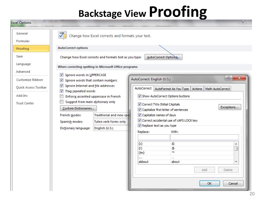Open Trust Center options
271x203 pixels.
click(31, 103)
